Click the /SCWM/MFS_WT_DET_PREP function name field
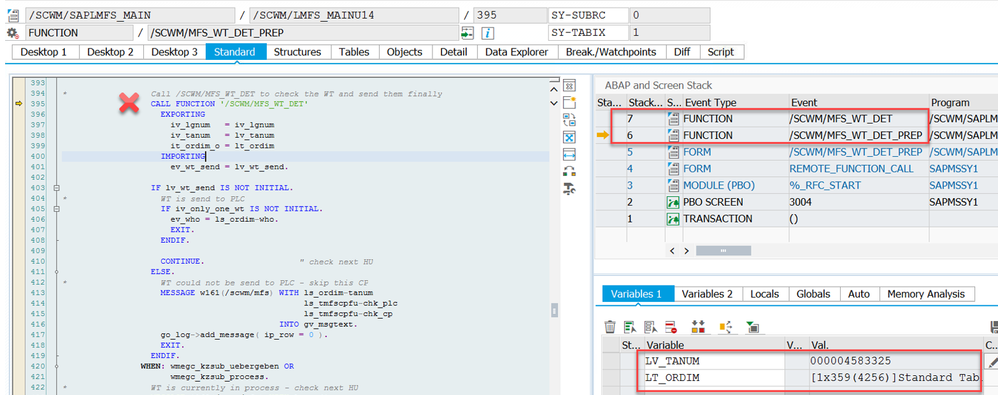 [x=303, y=33]
